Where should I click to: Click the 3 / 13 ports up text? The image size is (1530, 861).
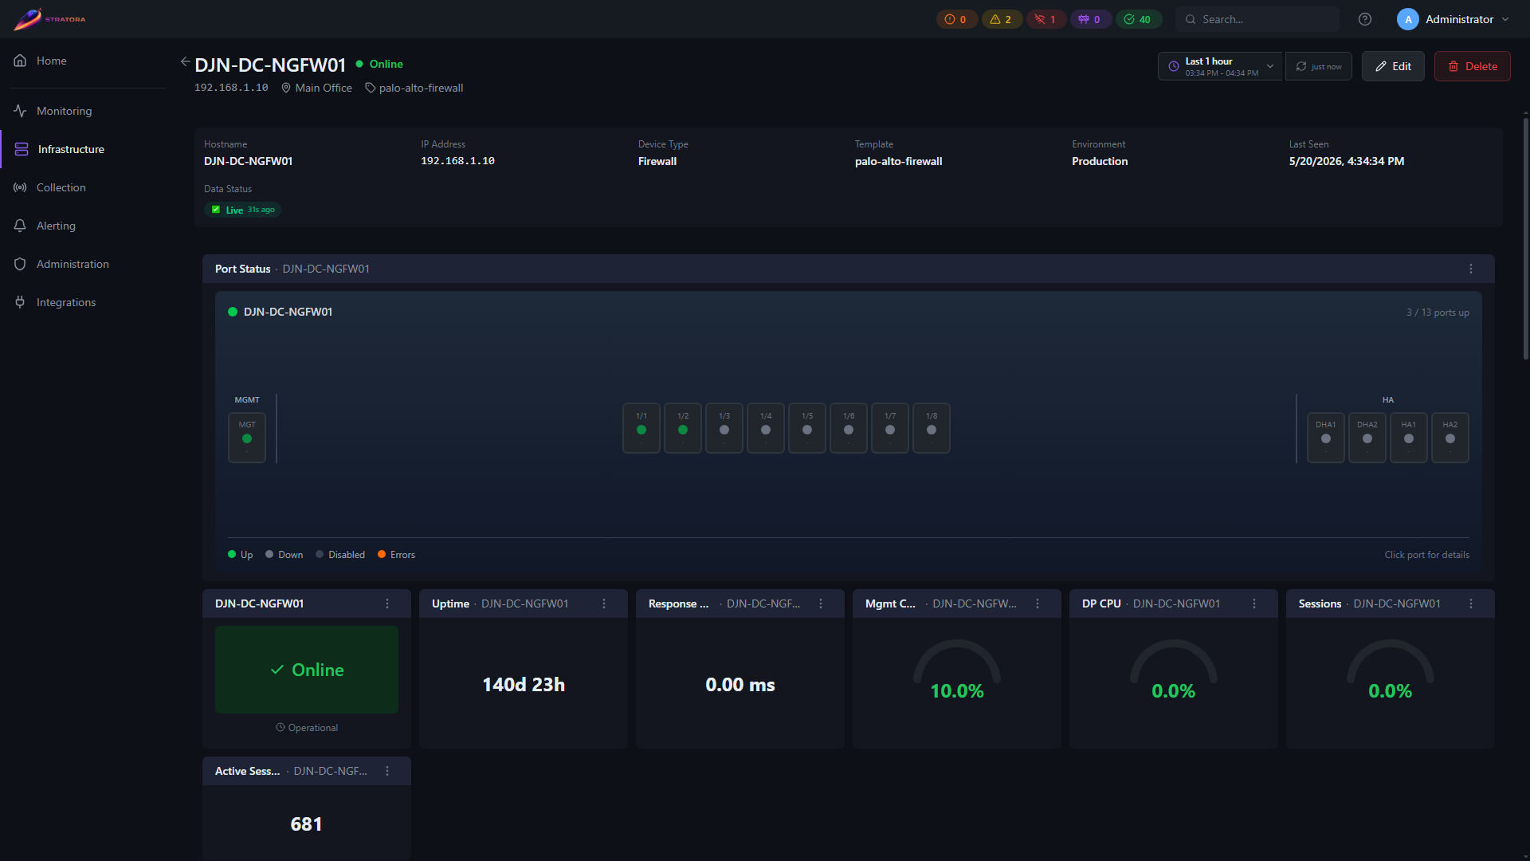1438,313
